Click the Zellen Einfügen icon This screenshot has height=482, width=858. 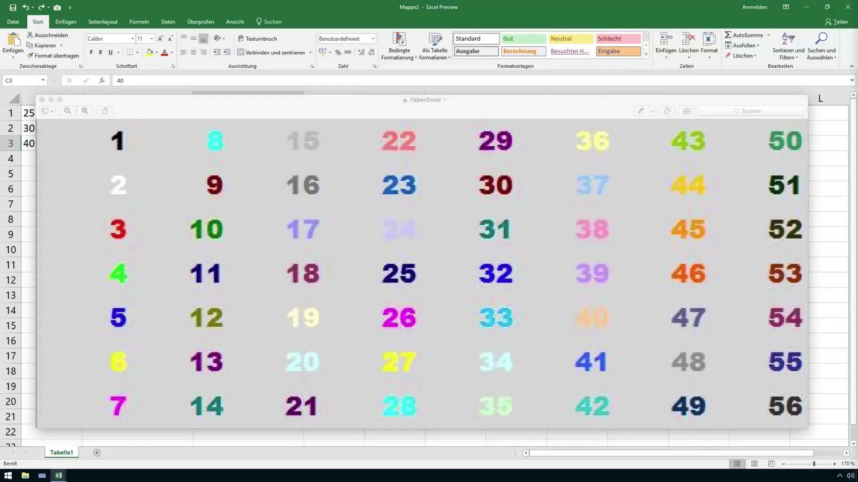(666, 39)
